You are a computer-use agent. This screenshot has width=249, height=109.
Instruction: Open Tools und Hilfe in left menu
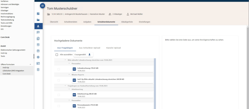[x=6, y=23]
